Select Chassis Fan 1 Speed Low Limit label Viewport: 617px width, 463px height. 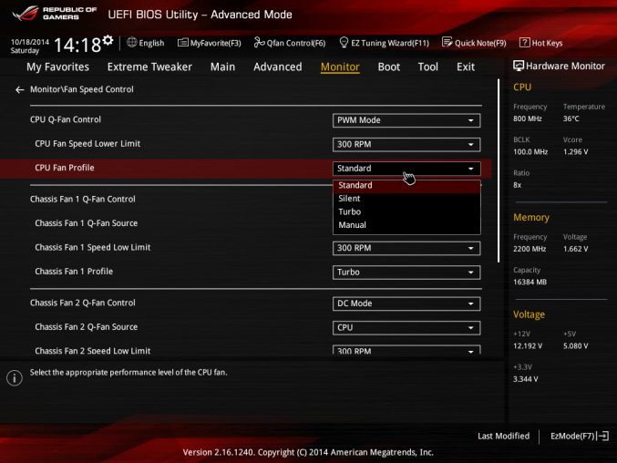click(92, 247)
